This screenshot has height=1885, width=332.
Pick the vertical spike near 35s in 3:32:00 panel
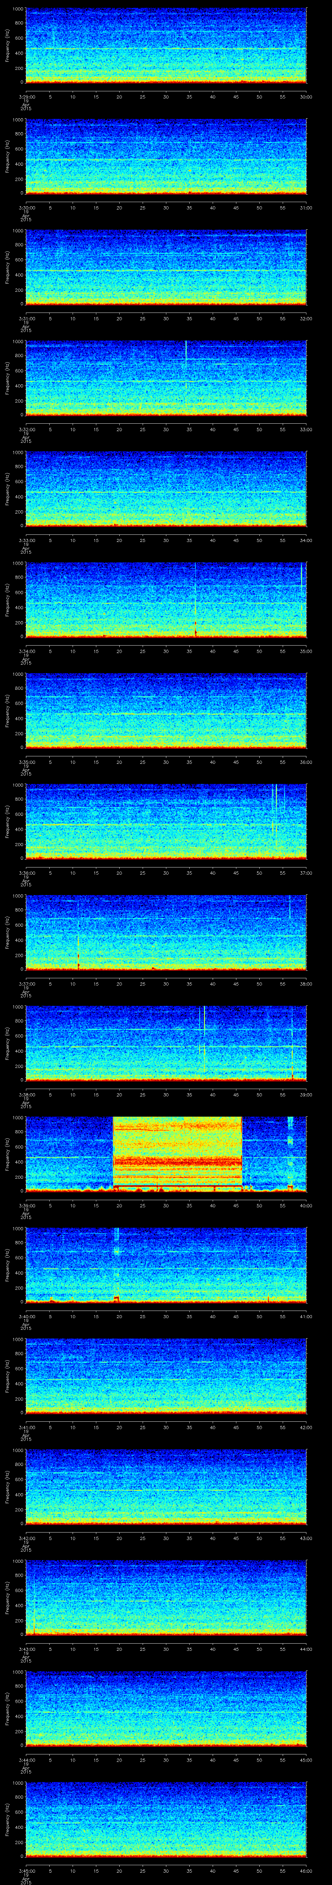pyautogui.click(x=186, y=351)
